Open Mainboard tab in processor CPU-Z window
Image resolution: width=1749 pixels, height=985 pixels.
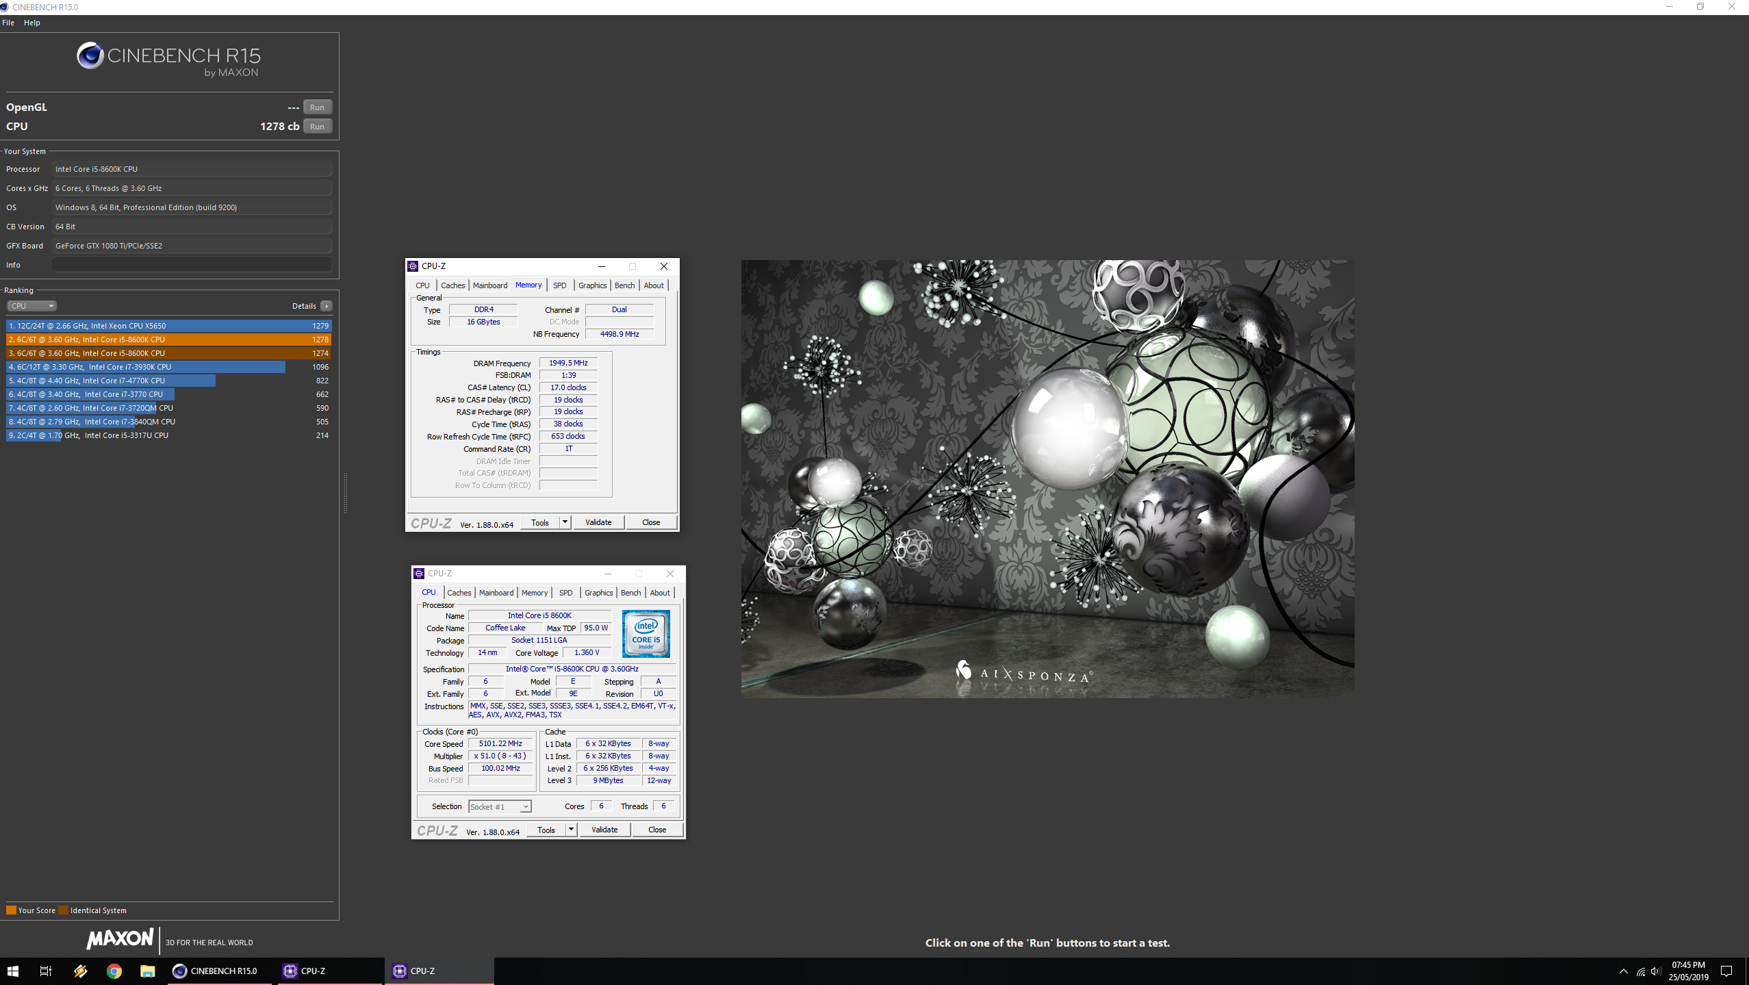coord(496,593)
